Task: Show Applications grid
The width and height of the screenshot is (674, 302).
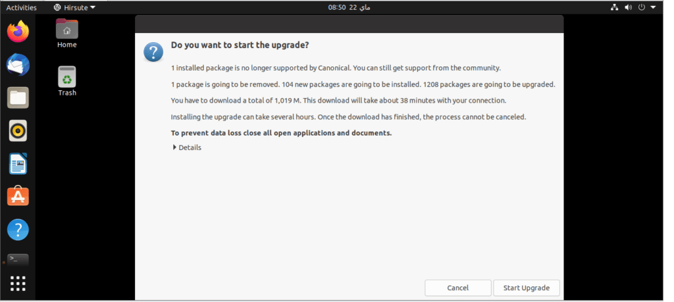Action: [18, 284]
